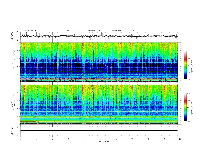Viewport: 203px width, 156px height.
Task: Click the "2" kHz tick of ch.2 spectrogram
Action: coord(18,116)
